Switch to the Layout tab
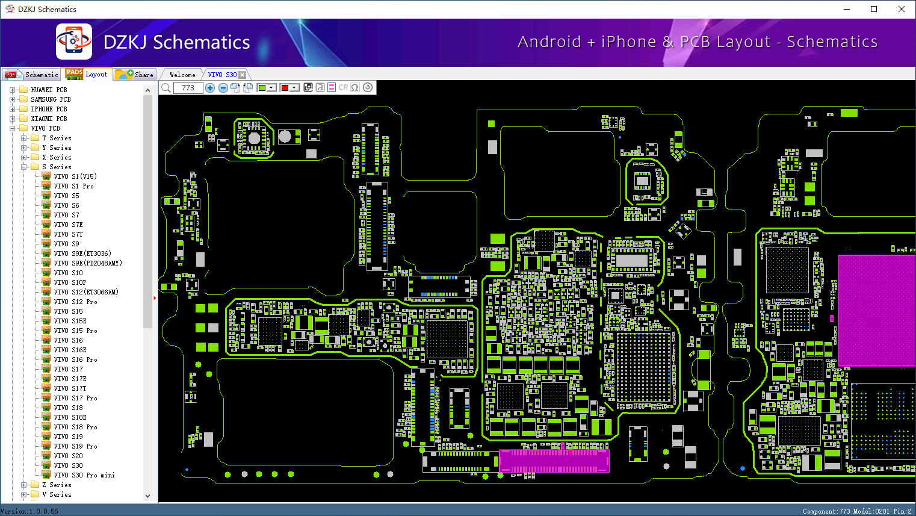 [87, 74]
